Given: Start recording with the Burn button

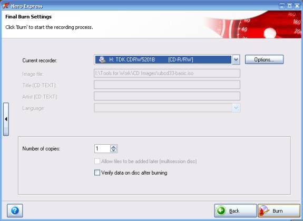Looking at the screenshot, I should click(279, 210).
